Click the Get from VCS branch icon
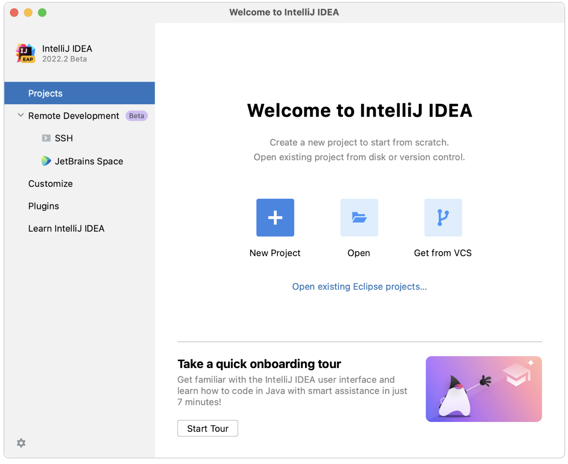The image size is (568, 464). click(443, 217)
